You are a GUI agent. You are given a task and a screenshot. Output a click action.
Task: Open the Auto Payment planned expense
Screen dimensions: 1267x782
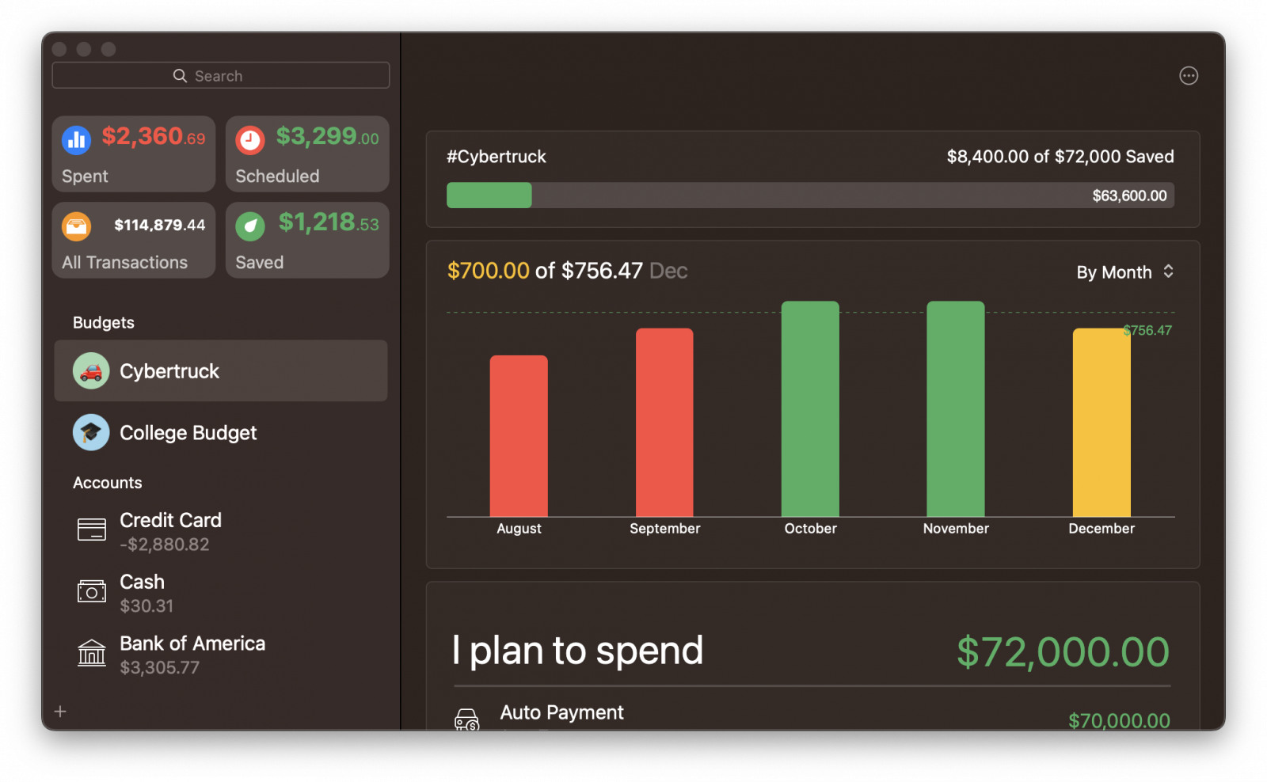(x=561, y=712)
